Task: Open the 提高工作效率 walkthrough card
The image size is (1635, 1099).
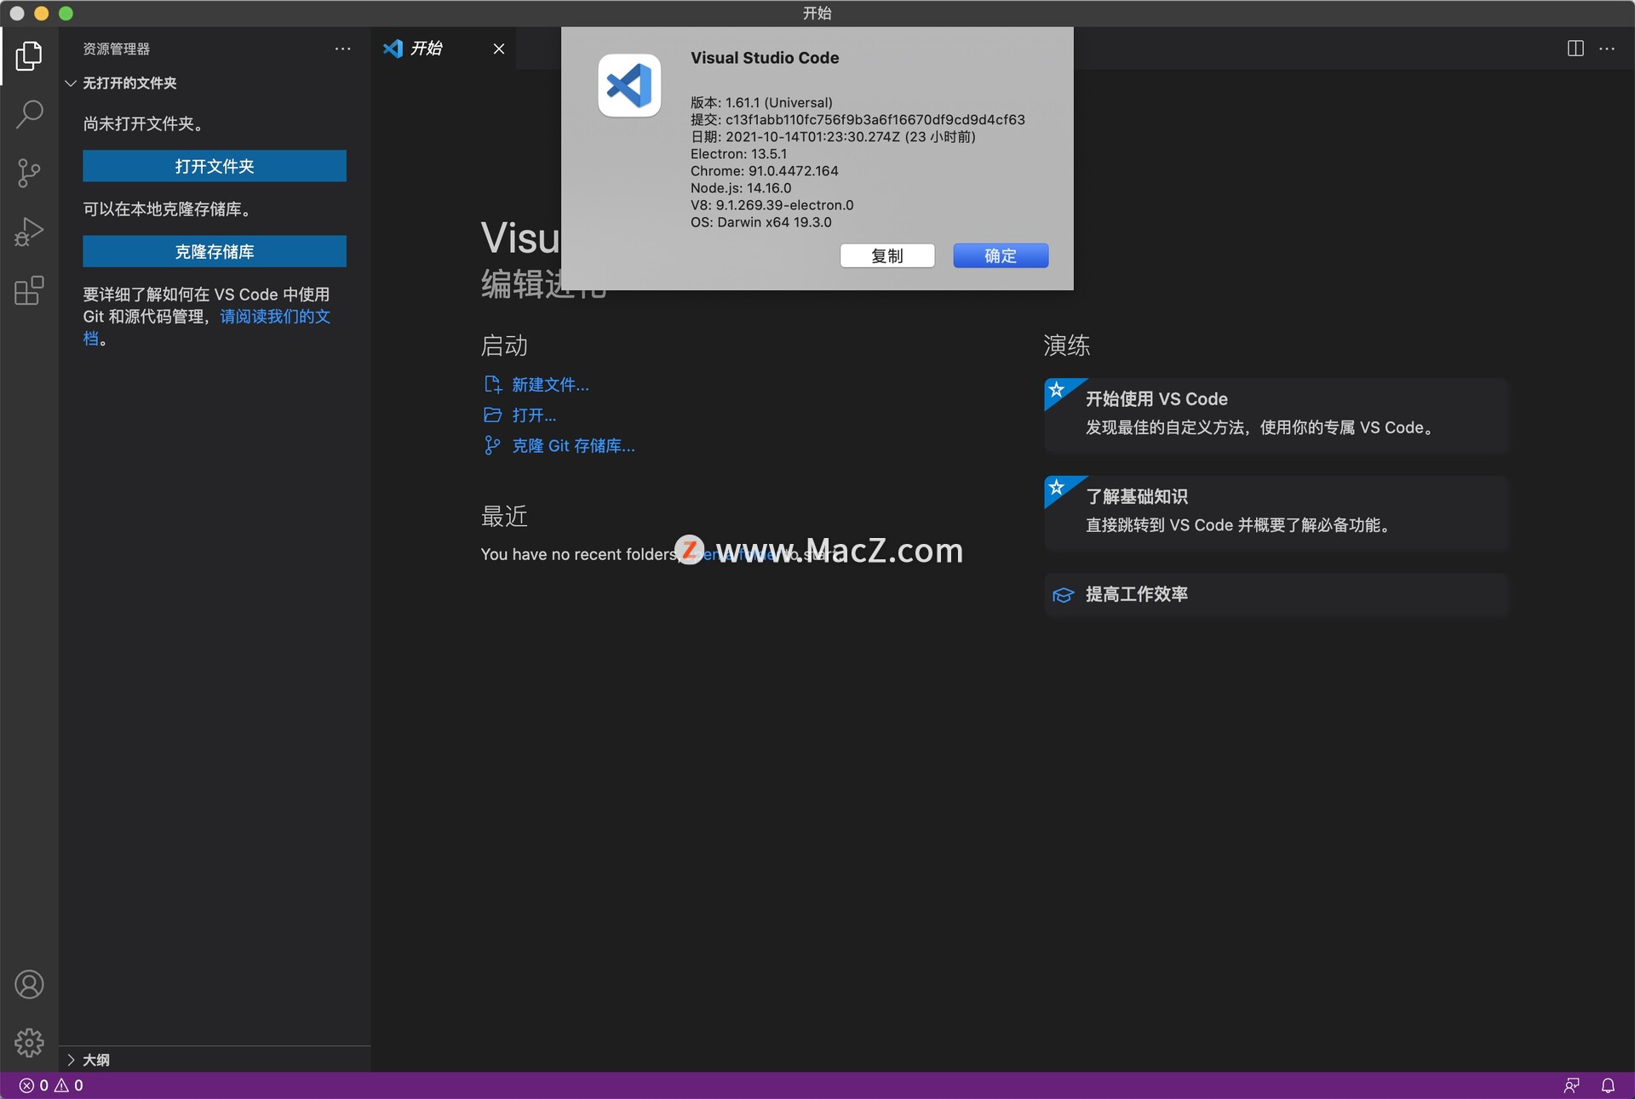Action: tap(1276, 594)
